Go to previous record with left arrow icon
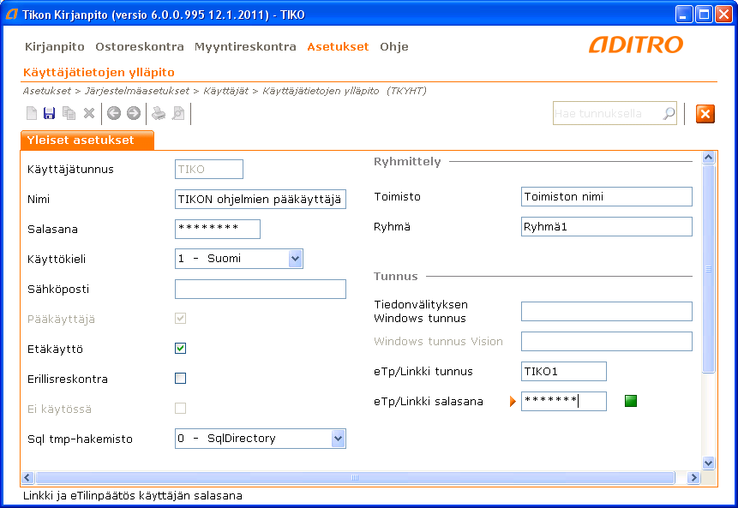 click(x=114, y=113)
